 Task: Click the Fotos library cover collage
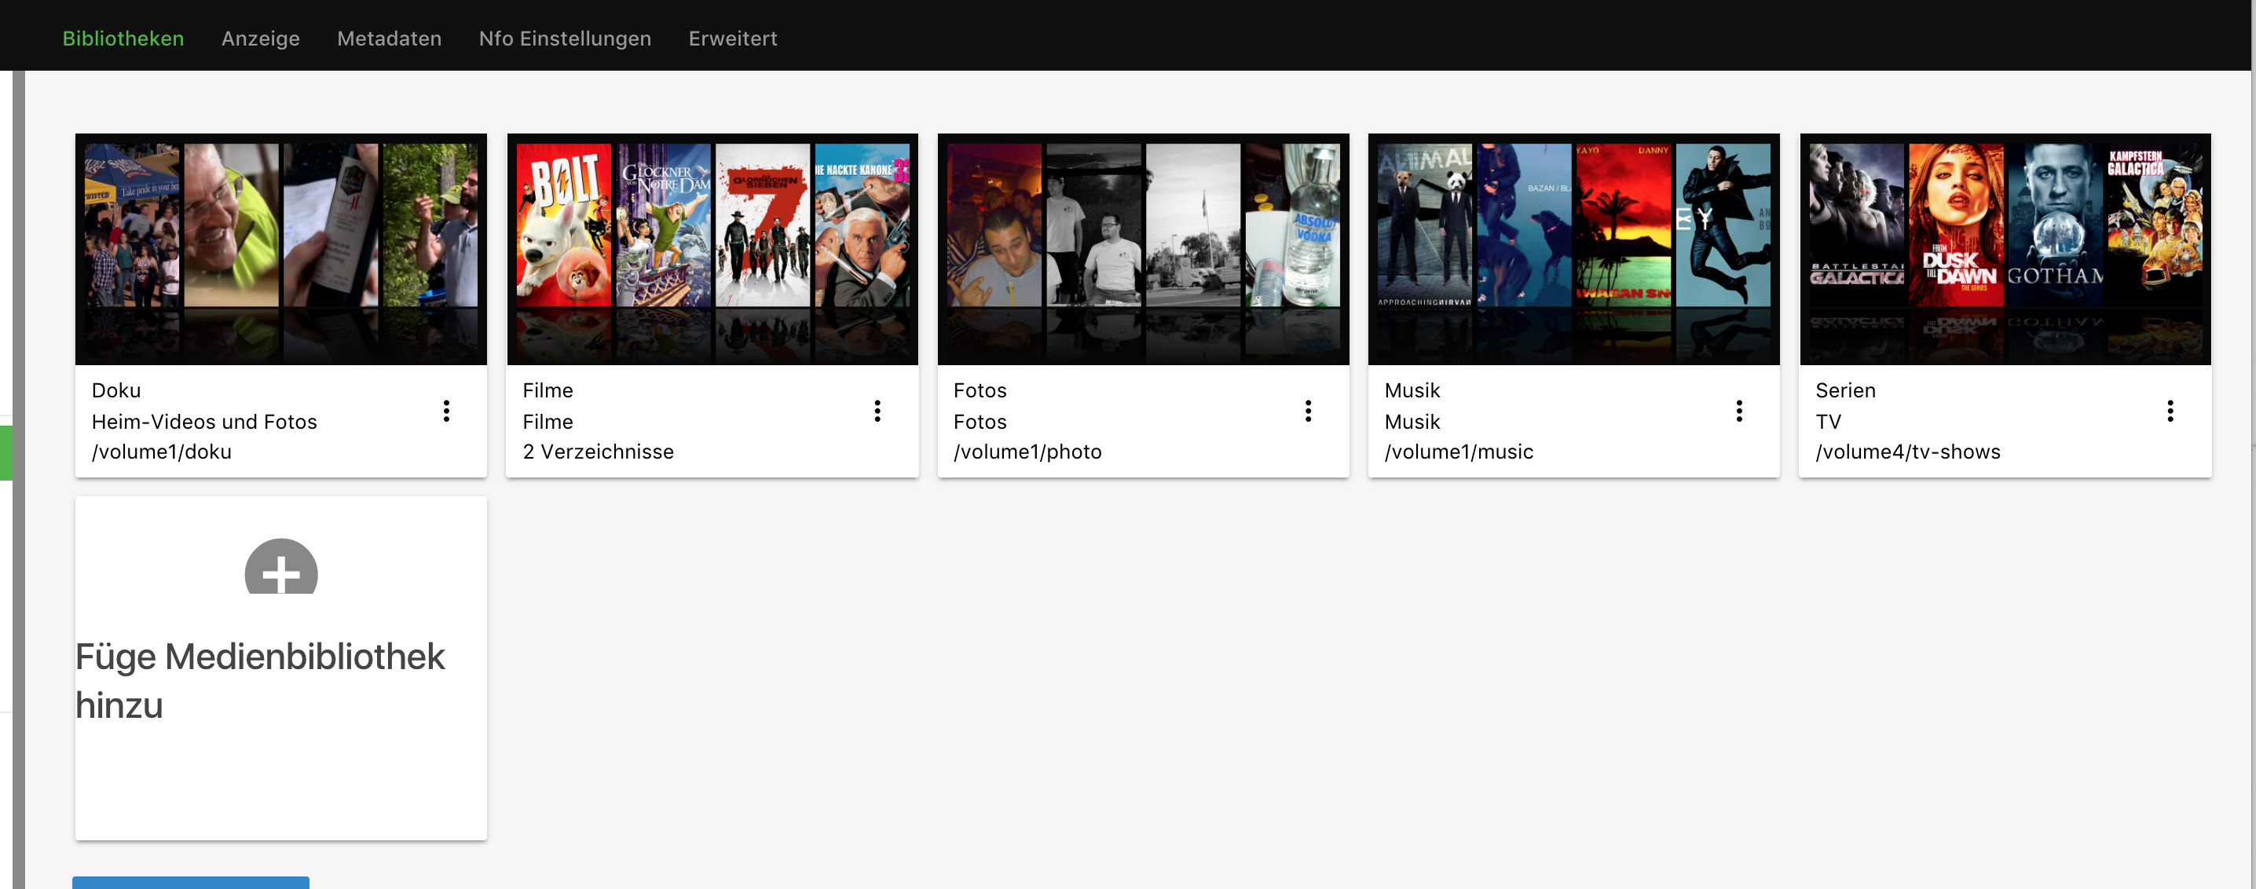tap(1144, 249)
